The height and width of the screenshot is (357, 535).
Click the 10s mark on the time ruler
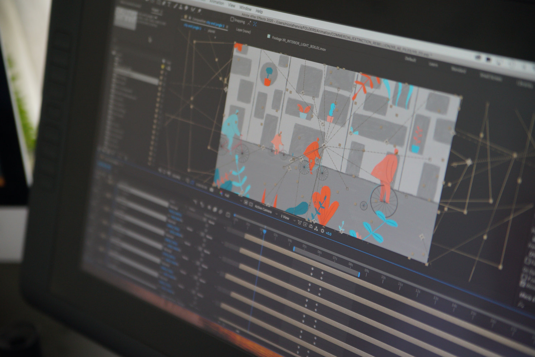coord(383,277)
